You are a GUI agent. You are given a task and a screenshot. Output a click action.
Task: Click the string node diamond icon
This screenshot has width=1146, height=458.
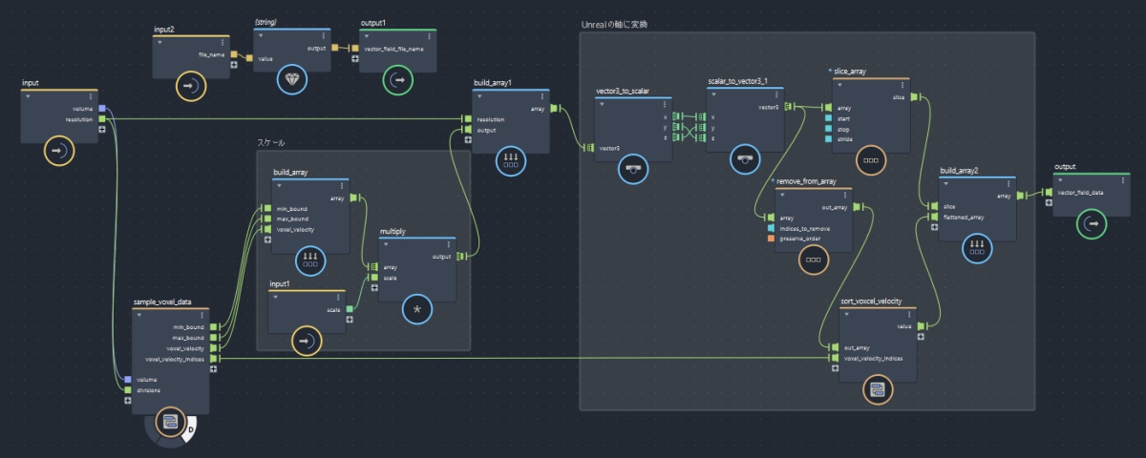290,81
